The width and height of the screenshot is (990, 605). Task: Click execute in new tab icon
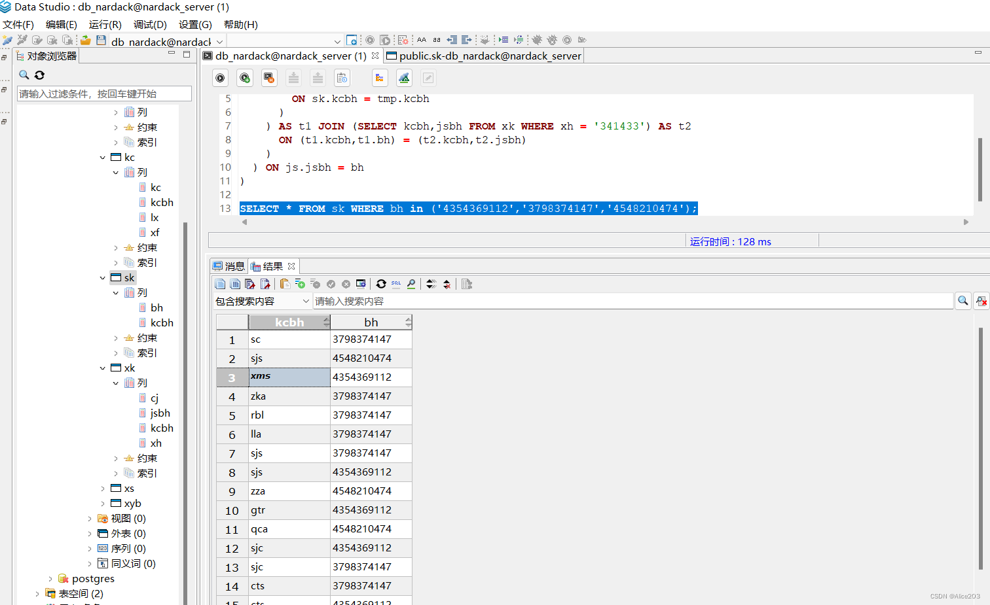tap(245, 78)
